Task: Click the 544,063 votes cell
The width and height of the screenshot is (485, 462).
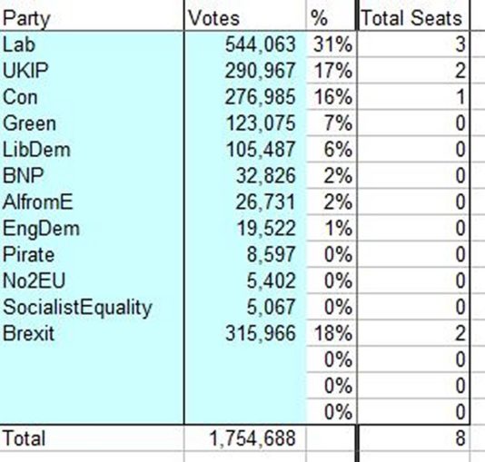Action: (x=245, y=44)
